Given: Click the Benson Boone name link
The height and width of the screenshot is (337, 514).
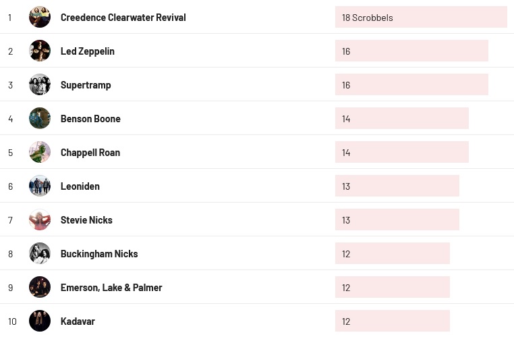Looking at the screenshot, I should coord(90,119).
